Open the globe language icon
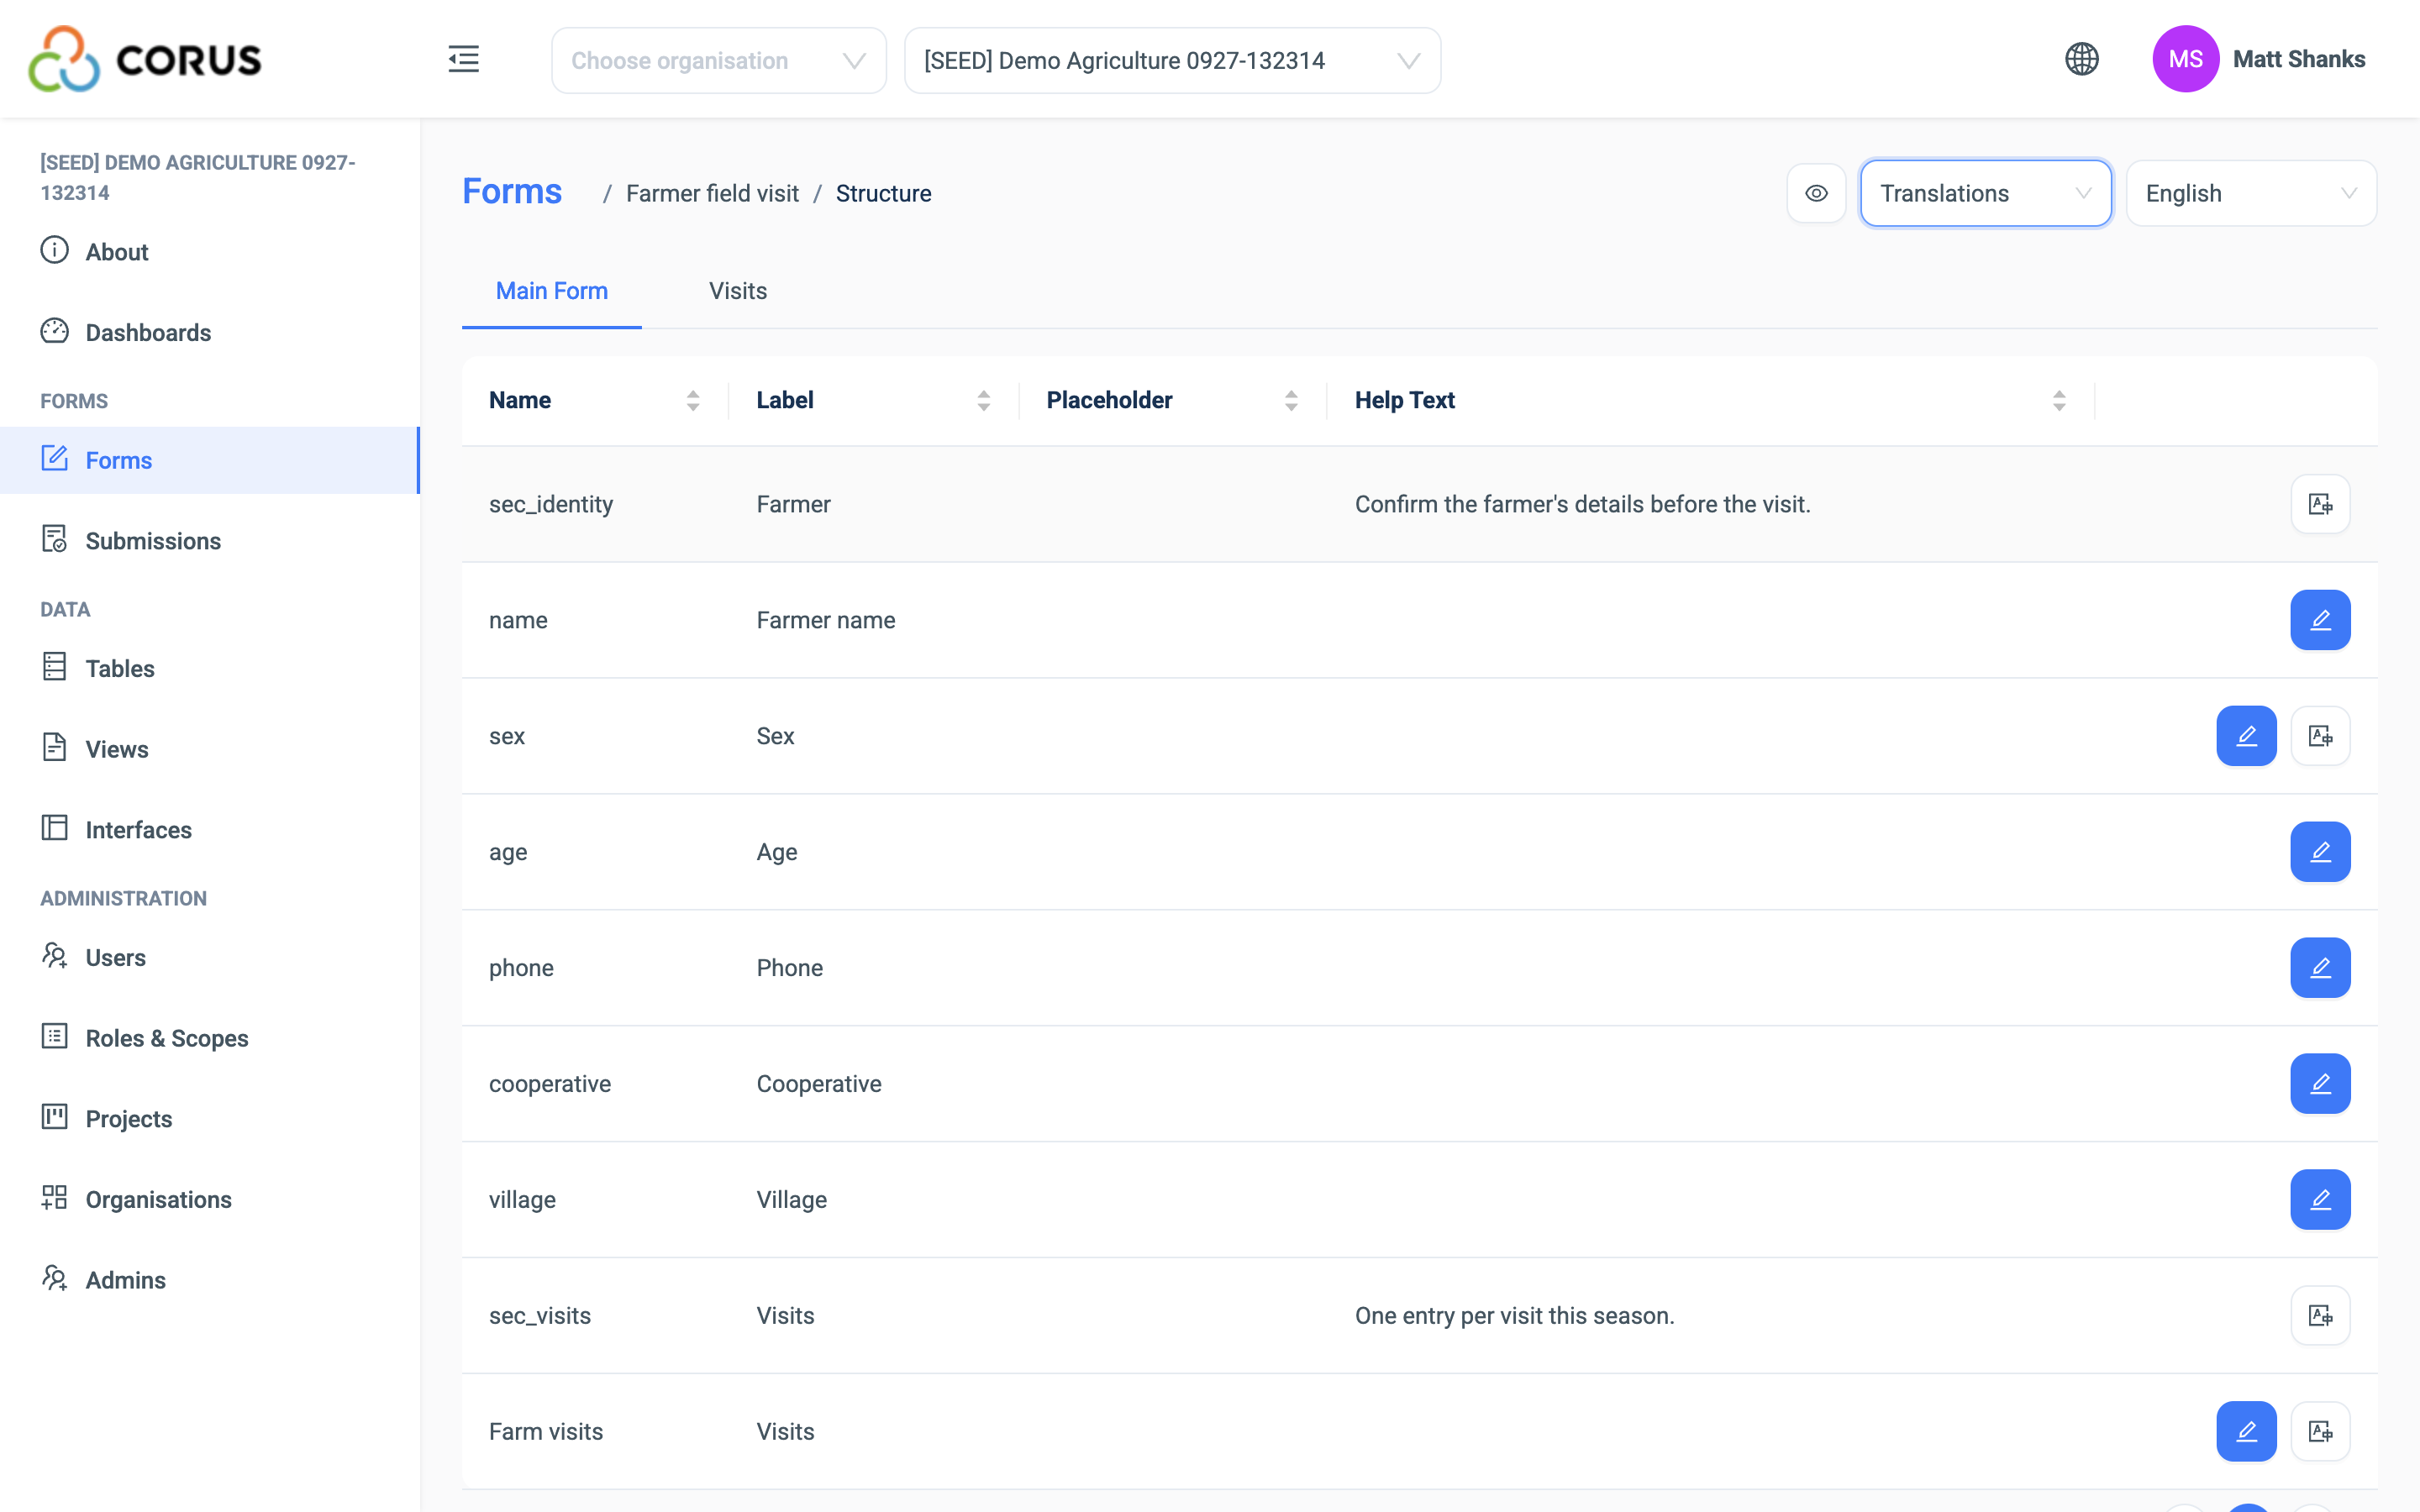This screenshot has width=2420, height=1512. 2081,59
